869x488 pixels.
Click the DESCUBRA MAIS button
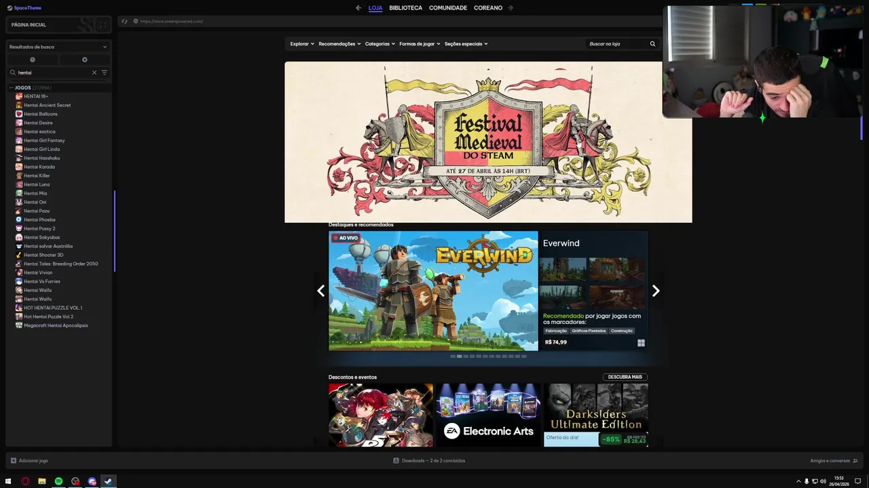click(x=625, y=377)
